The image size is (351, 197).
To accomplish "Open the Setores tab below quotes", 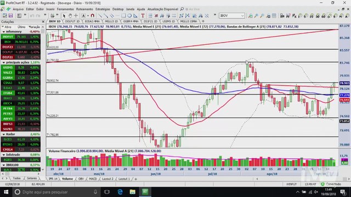I will [32, 178].
